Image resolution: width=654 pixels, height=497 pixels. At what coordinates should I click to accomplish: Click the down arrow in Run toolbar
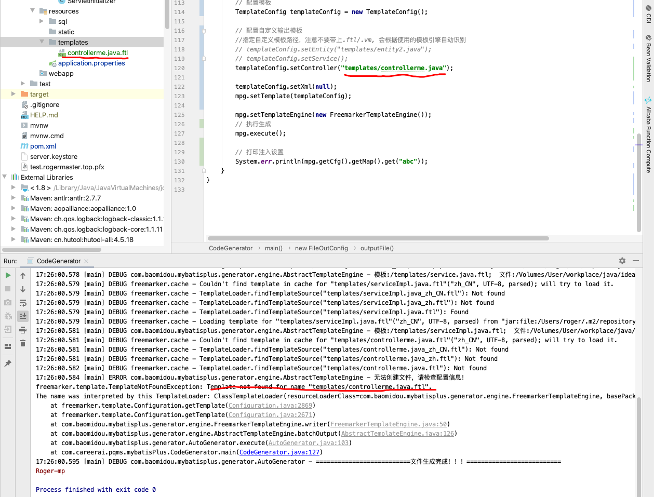23,289
